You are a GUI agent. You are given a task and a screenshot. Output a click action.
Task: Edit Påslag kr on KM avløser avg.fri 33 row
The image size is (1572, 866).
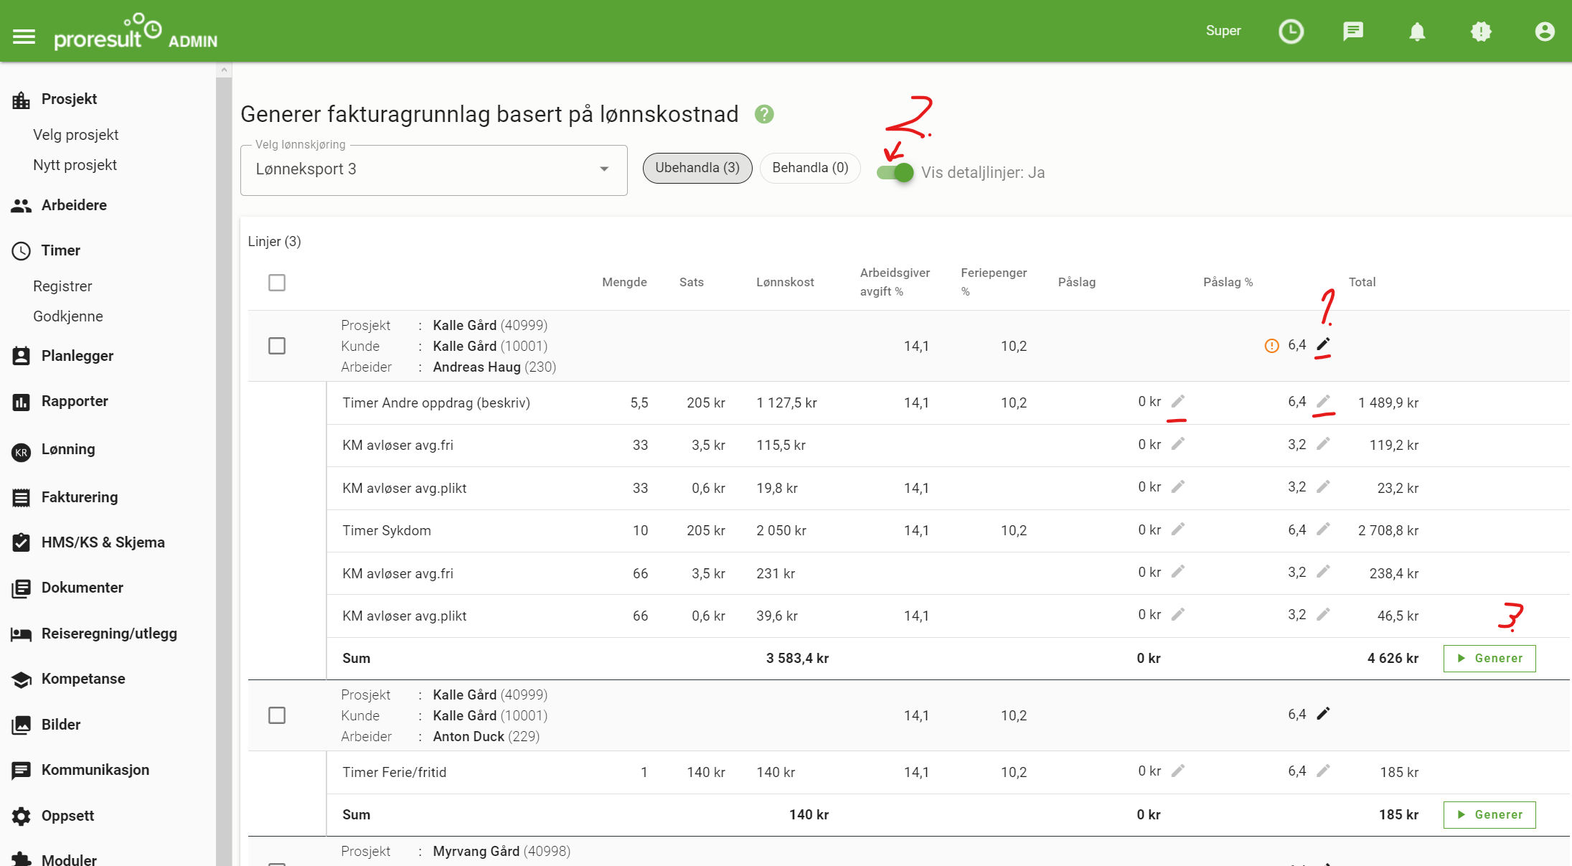coord(1178,444)
